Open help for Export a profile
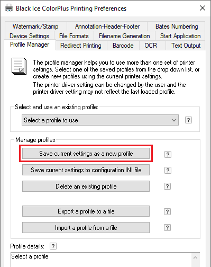The height and width of the screenshot is (267, 211). coord(167,211)
